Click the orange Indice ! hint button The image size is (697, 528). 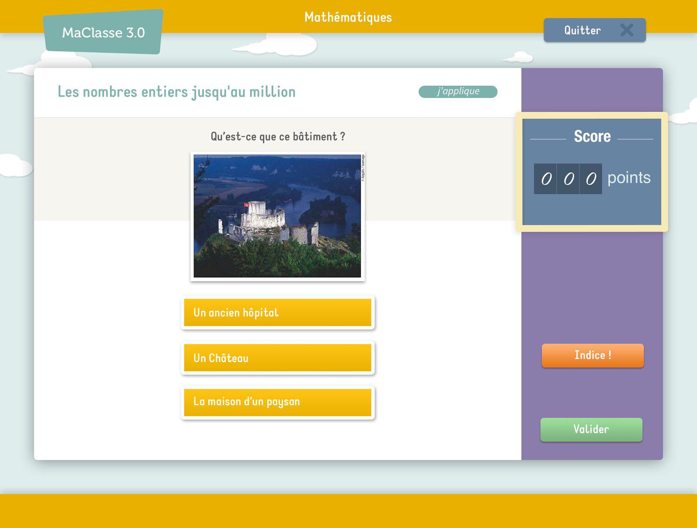pos(592,355)
